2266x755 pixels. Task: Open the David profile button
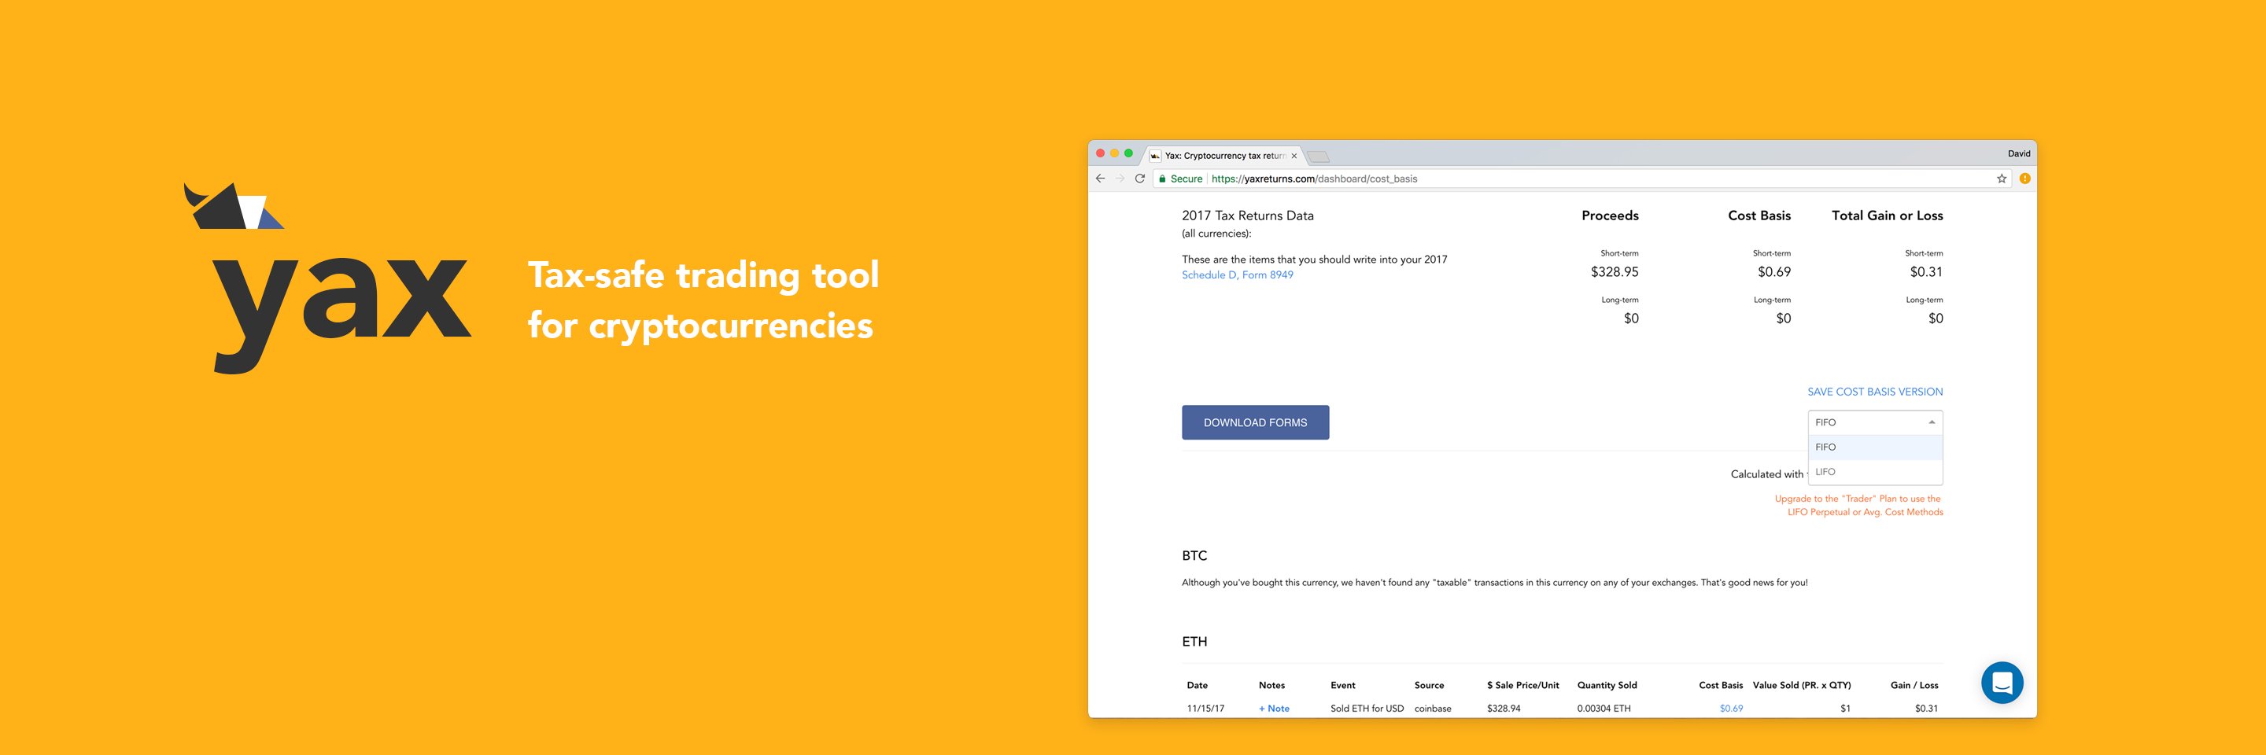(2019, 154)
